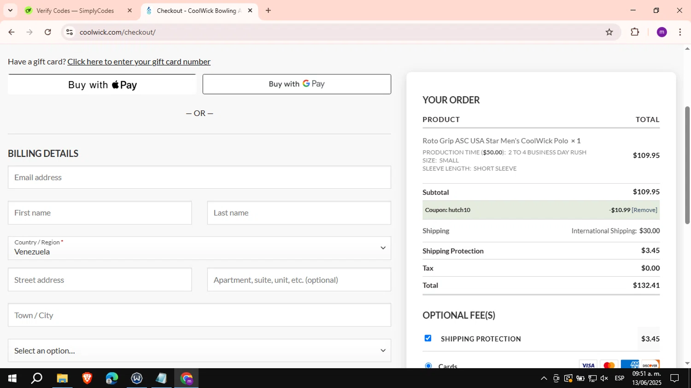This screenshot has width=691, height=388.
Task: Open File Explorer from the taskbar
Action: click(x=62, y=378)
